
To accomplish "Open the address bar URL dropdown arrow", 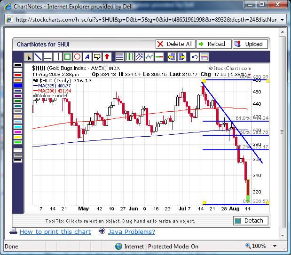I will pos(282,20).
